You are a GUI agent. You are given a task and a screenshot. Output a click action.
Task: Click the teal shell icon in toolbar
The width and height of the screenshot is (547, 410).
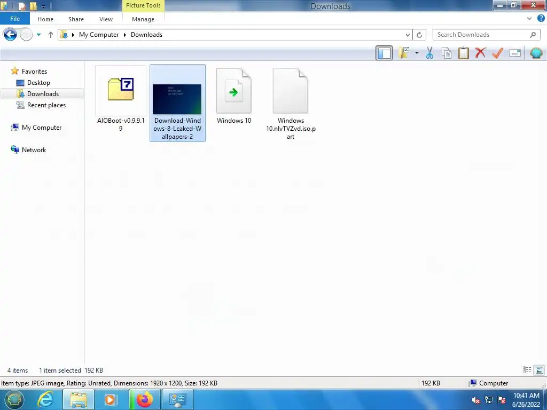tap(536, 53)
